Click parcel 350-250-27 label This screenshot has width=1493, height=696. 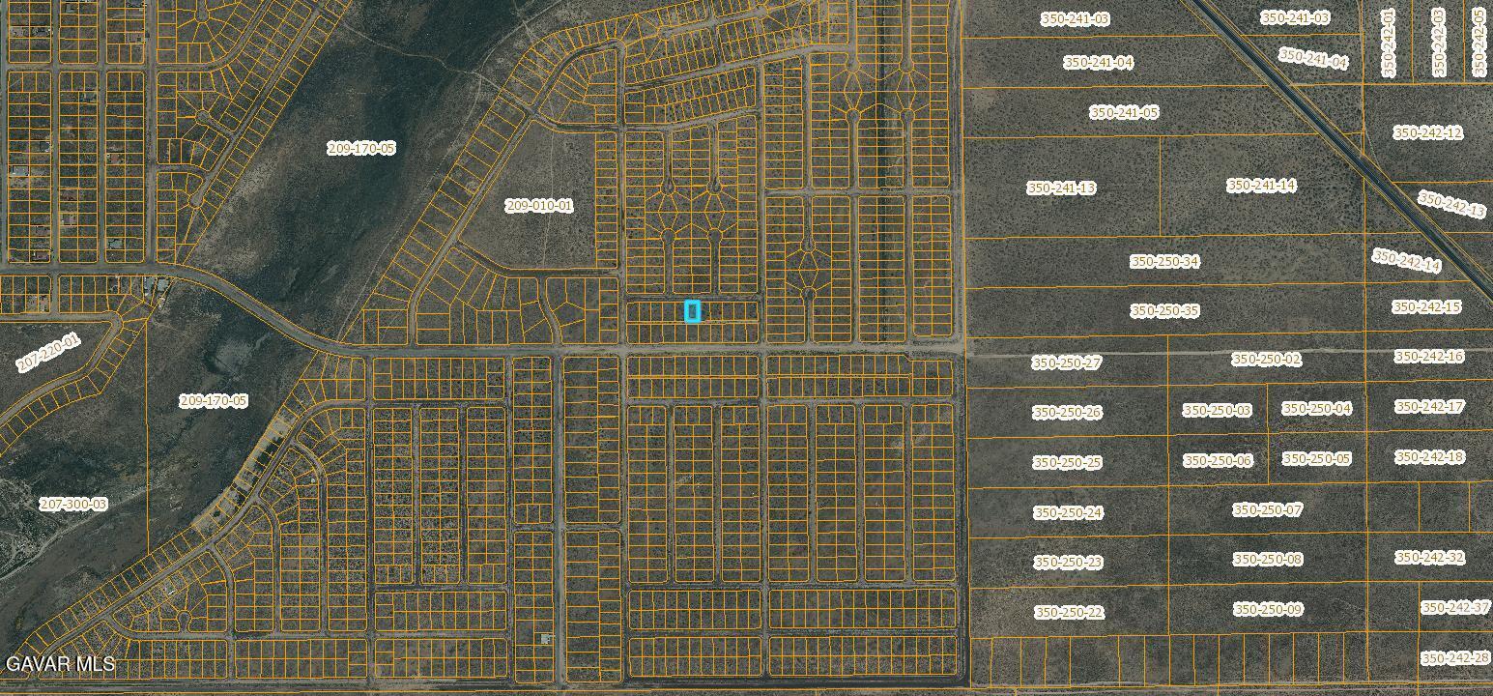pyautogui.click(x=1066, y=363)
